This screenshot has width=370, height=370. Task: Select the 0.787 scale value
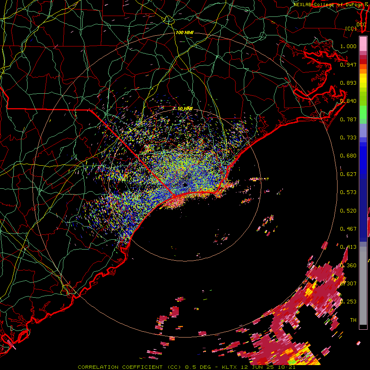click(x=348, y=119)
